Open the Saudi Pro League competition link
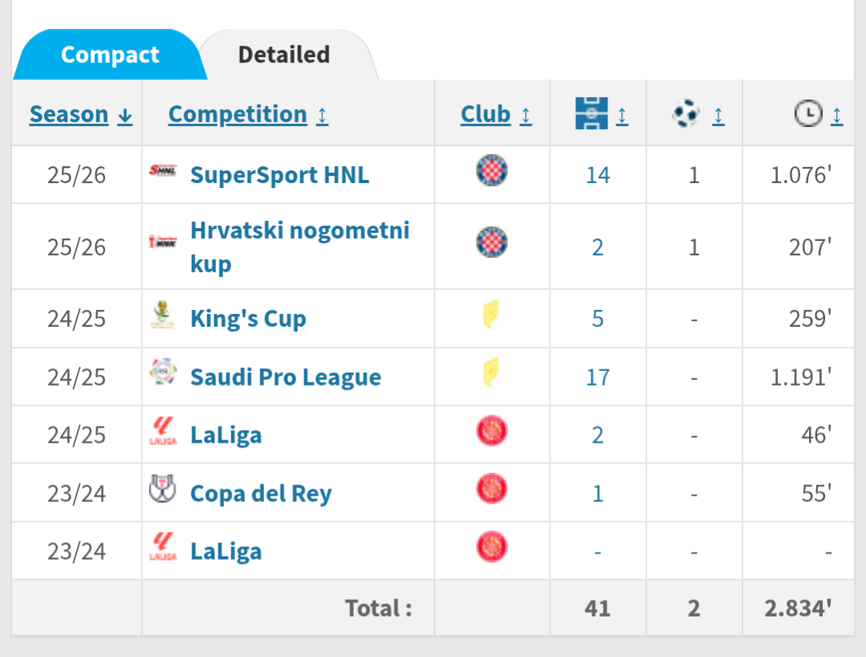The image size is (866, 657). pyautogui.click(x=285, y=377)
